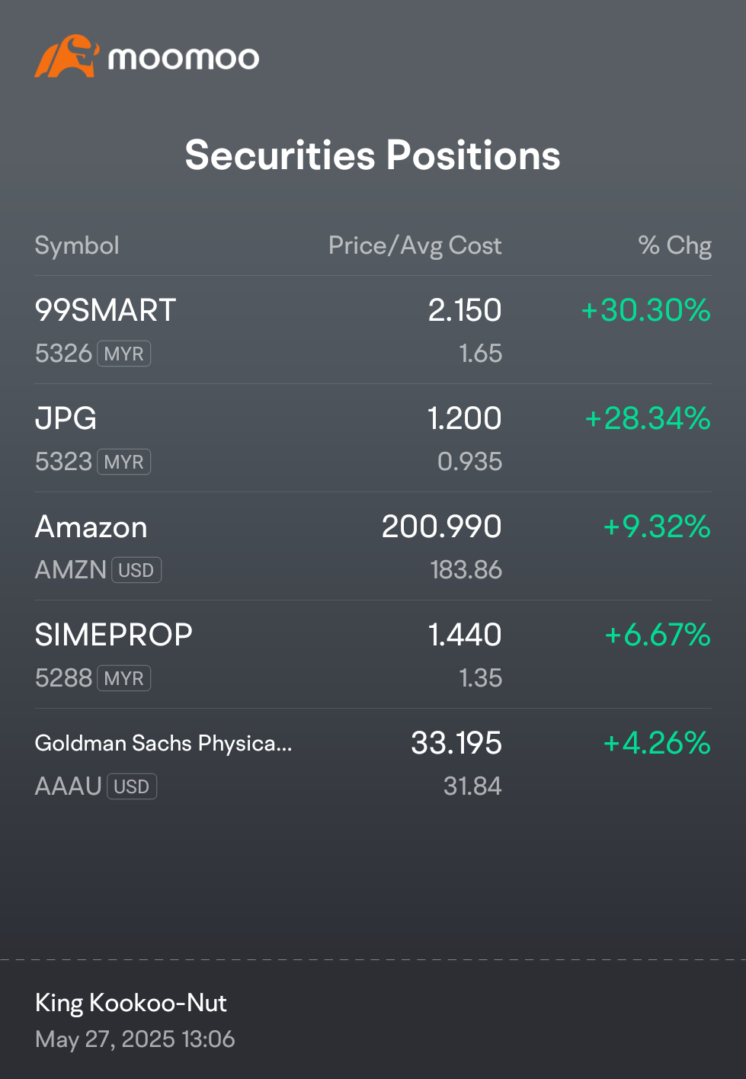Tap the MYR badge next to 5323
The height and width of the screenshot is (1079, 746).
(x=124, y=462)
